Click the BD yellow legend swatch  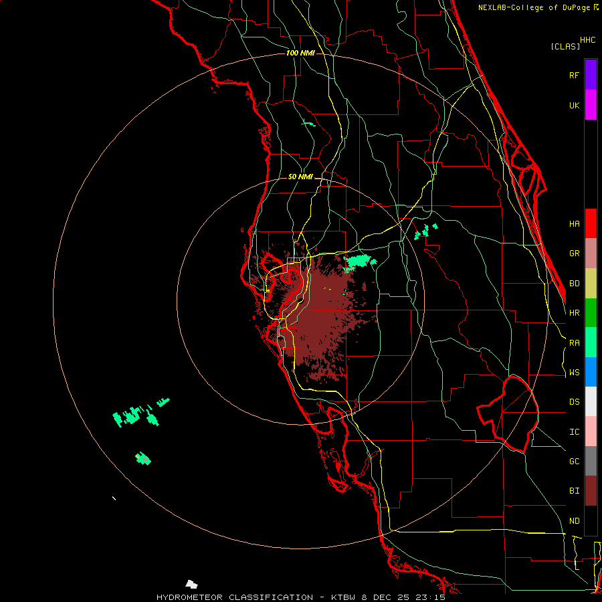591,284
